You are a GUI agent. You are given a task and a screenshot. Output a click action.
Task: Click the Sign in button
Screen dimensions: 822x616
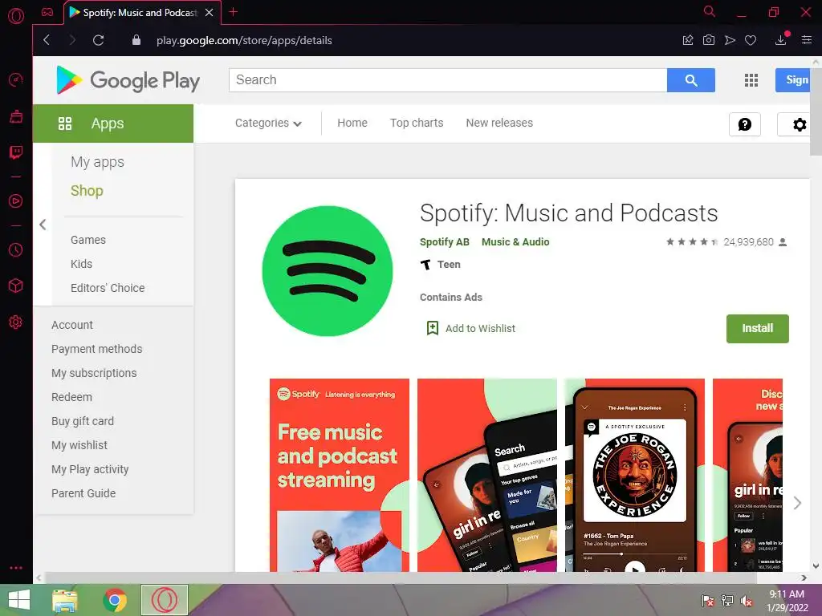793,80
